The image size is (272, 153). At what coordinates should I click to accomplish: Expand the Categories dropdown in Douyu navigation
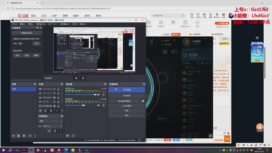click(54, 16)
